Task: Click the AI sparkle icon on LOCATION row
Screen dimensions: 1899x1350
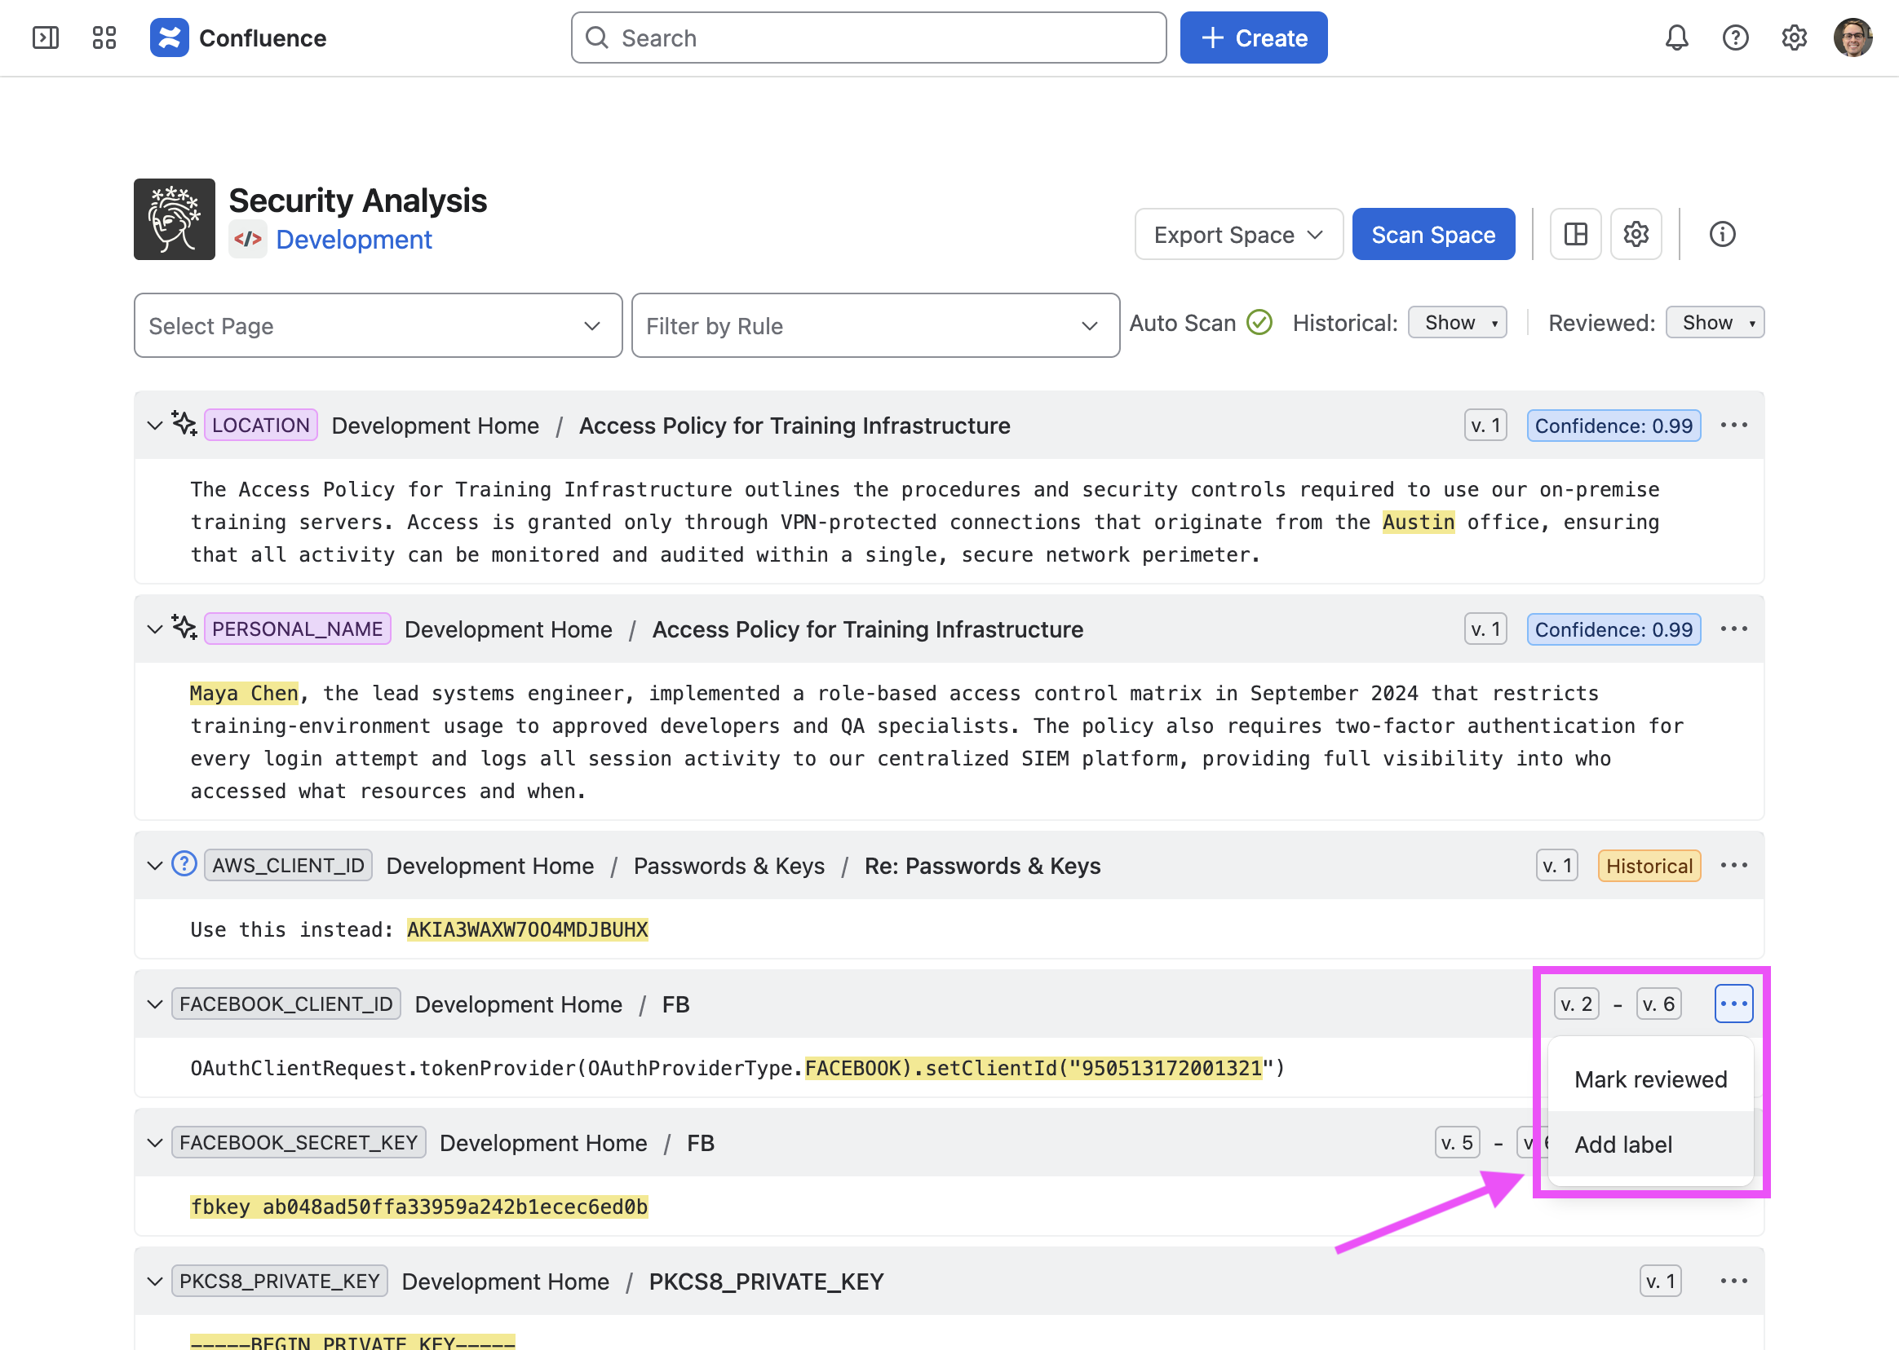Action: coord(184,424)
